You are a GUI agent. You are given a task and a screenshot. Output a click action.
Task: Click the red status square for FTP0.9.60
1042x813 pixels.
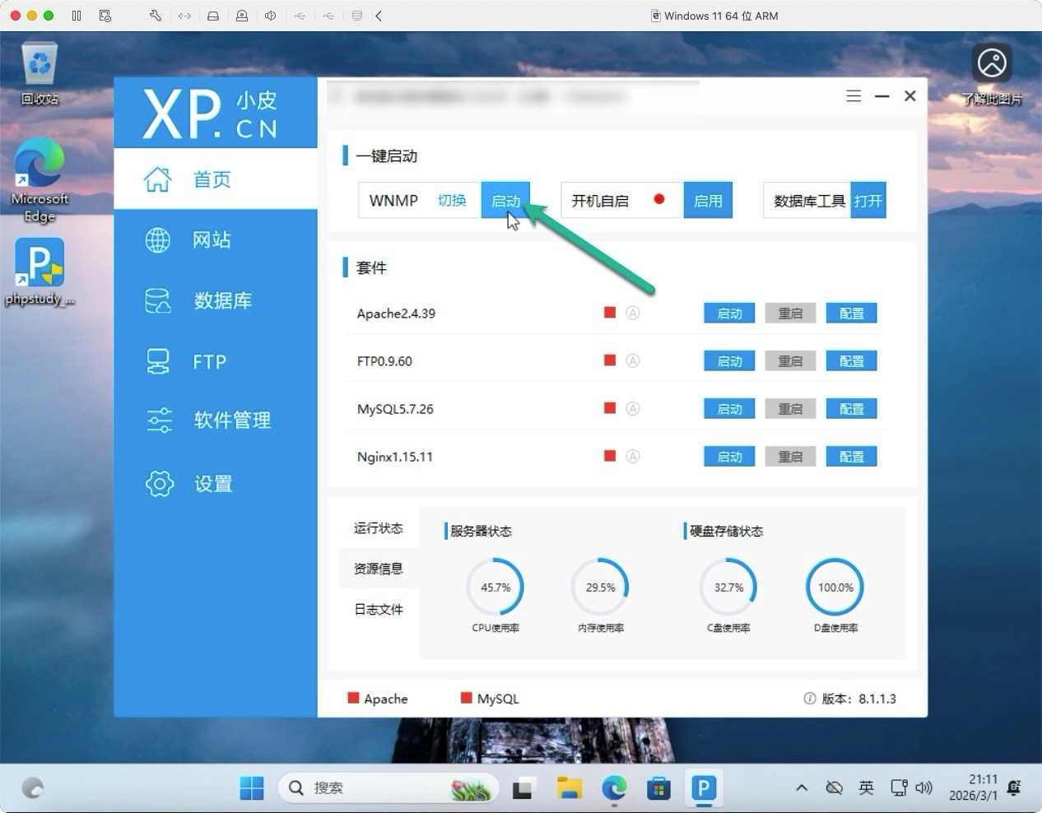pos(610,360)
